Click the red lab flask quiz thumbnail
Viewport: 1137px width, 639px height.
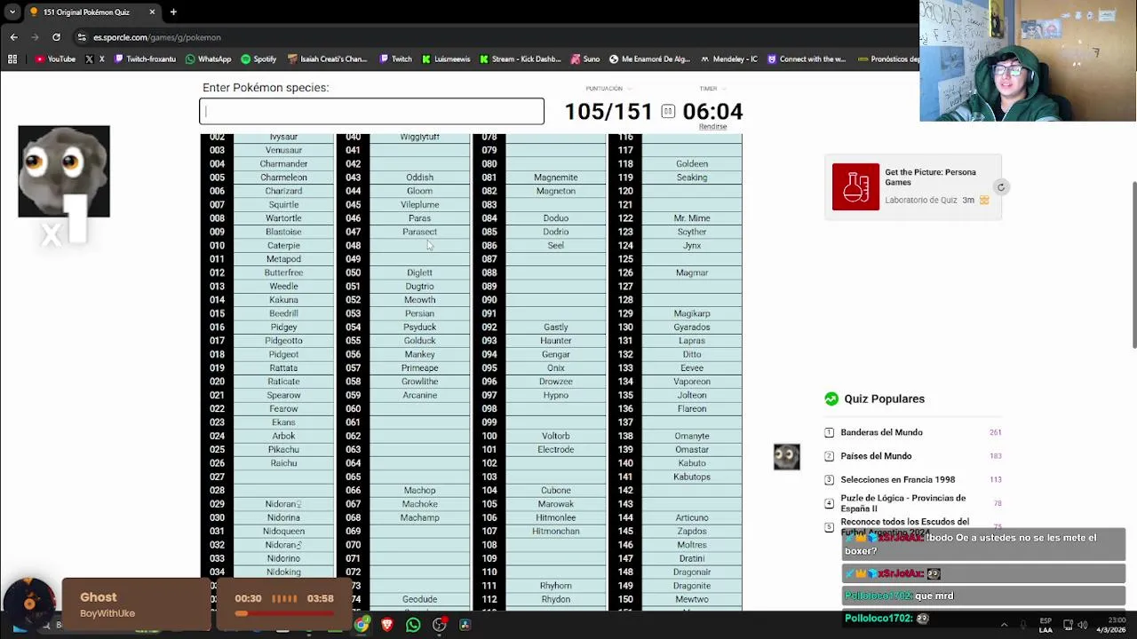[x=855, y=186]
